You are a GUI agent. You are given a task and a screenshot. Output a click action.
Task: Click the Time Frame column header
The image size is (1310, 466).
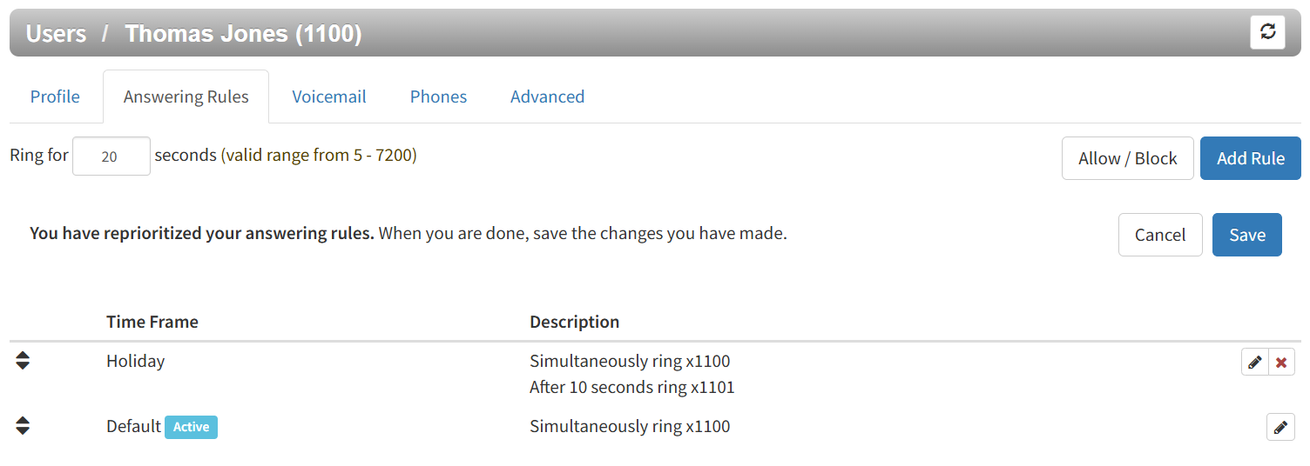click(x=152, y=322)
